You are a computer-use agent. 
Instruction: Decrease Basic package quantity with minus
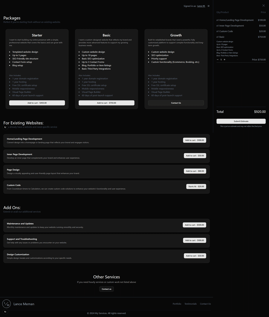coord(218,60)
